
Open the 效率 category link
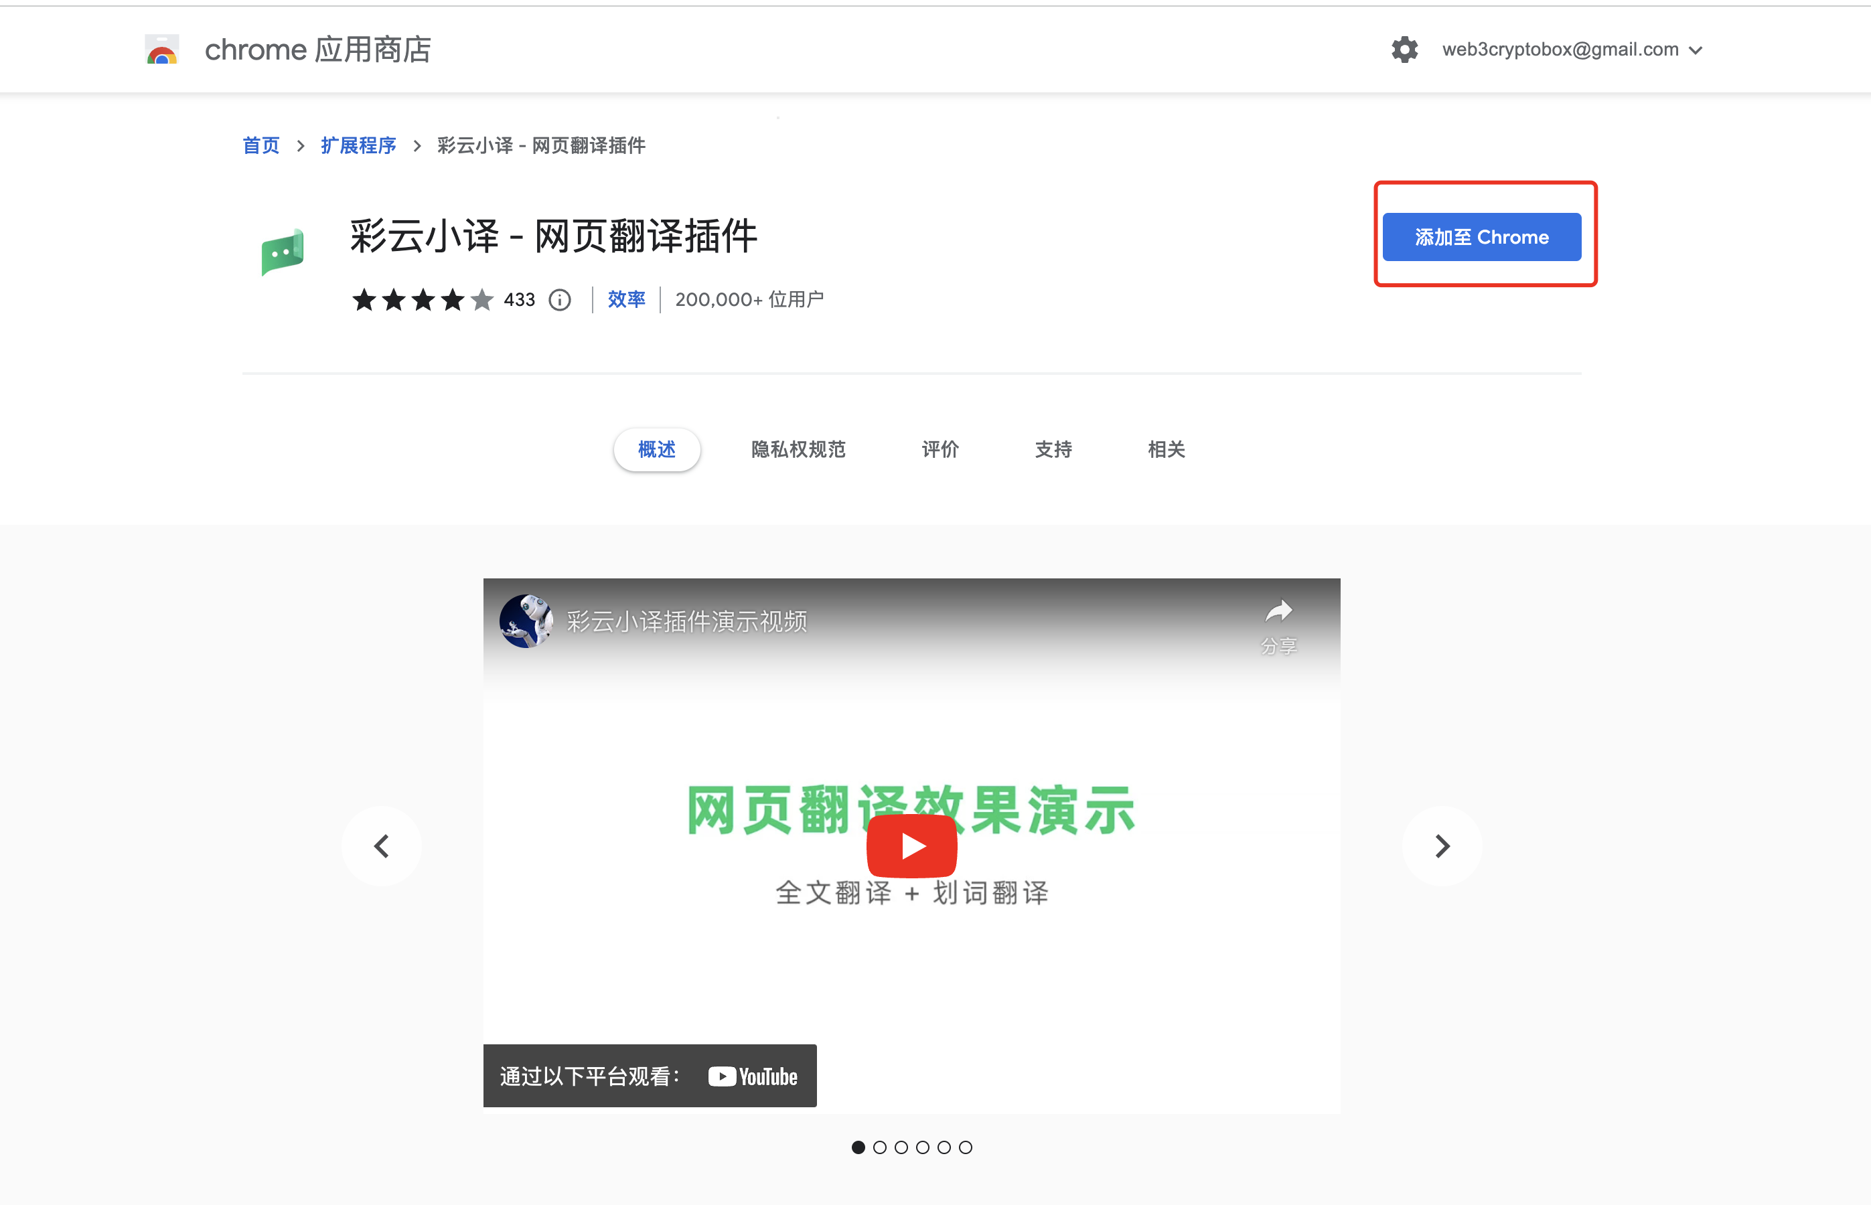coord(626,299)
